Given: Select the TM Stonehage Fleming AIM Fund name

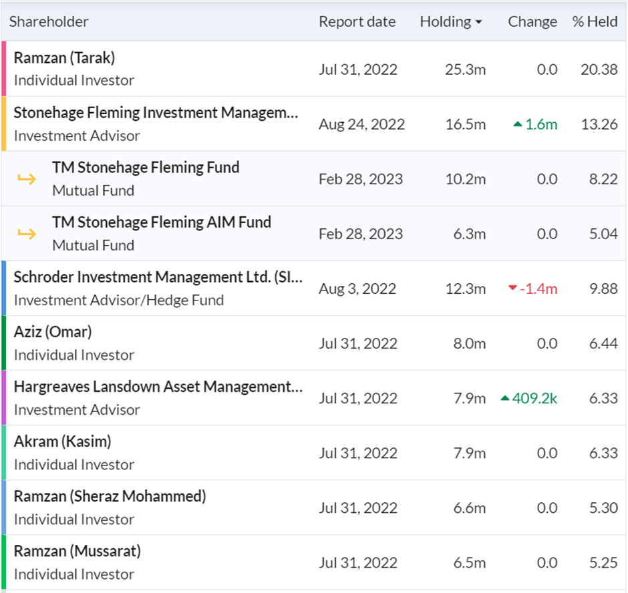Looking at the screenshot, I should click(162, 222).
